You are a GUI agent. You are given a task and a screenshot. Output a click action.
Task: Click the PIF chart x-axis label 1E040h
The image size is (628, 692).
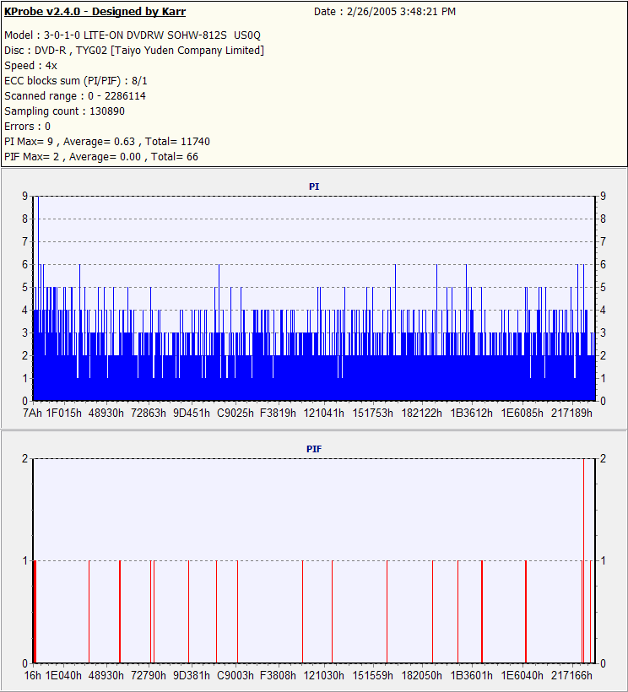pyautogui.click(x=64, y=676)
